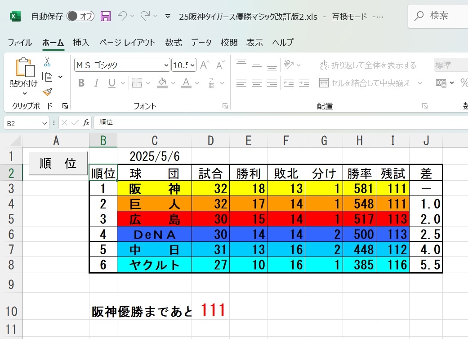Open the 校閲 tab
The height and width of the screenshot is (339, 468).
(229, 43)
